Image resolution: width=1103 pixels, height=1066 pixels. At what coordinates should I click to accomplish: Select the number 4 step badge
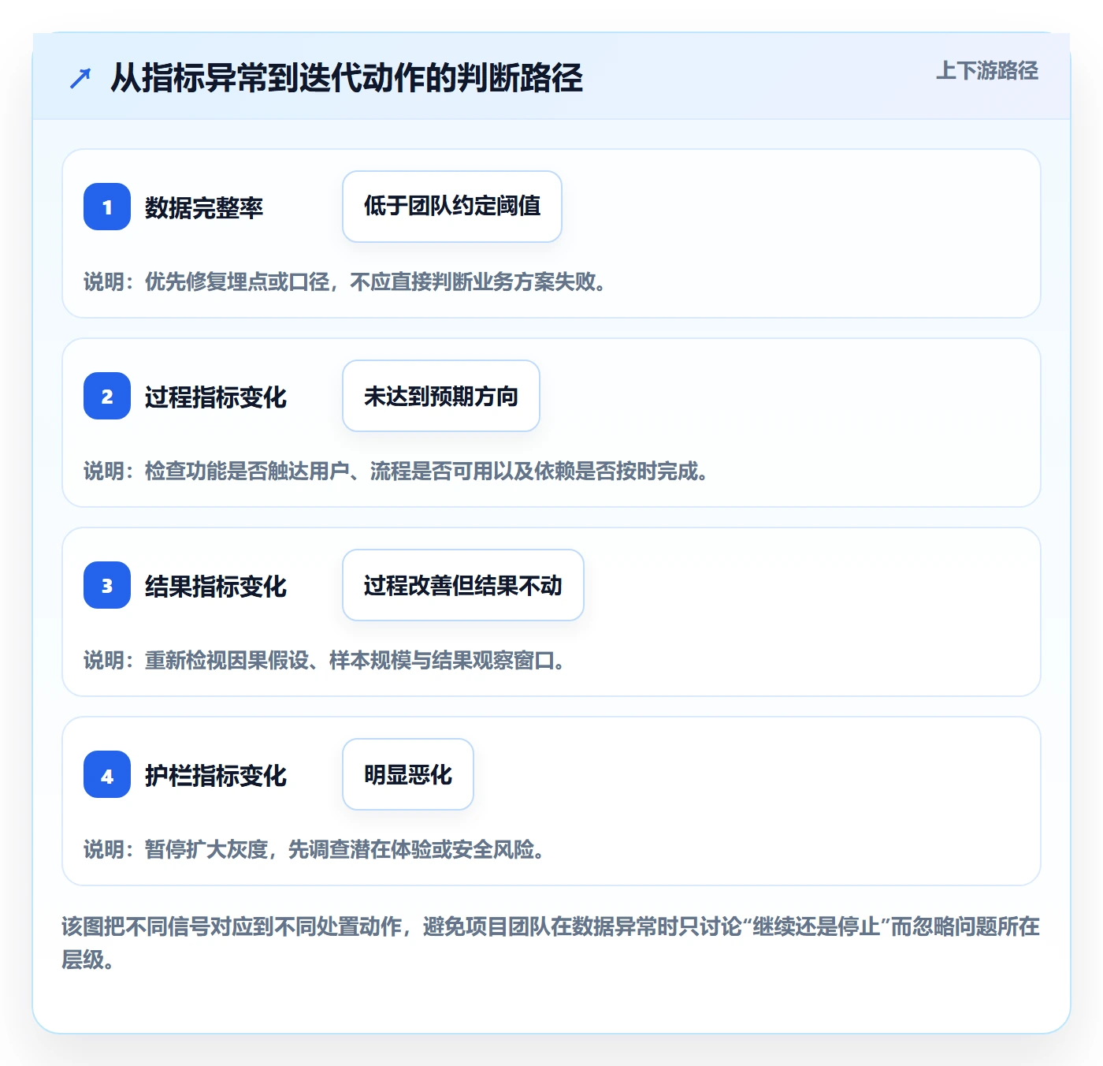pyautogui.click(x=107, y=774)
